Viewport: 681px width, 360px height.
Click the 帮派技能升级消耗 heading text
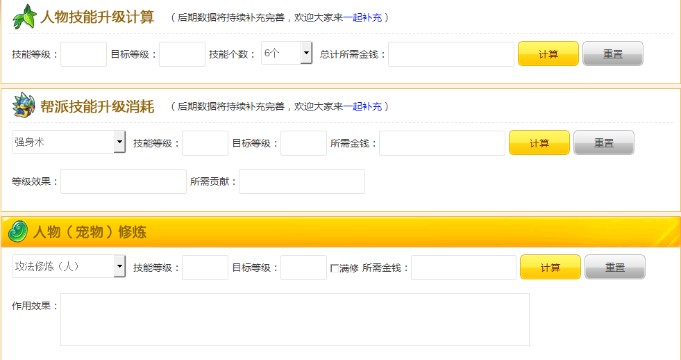97,106
